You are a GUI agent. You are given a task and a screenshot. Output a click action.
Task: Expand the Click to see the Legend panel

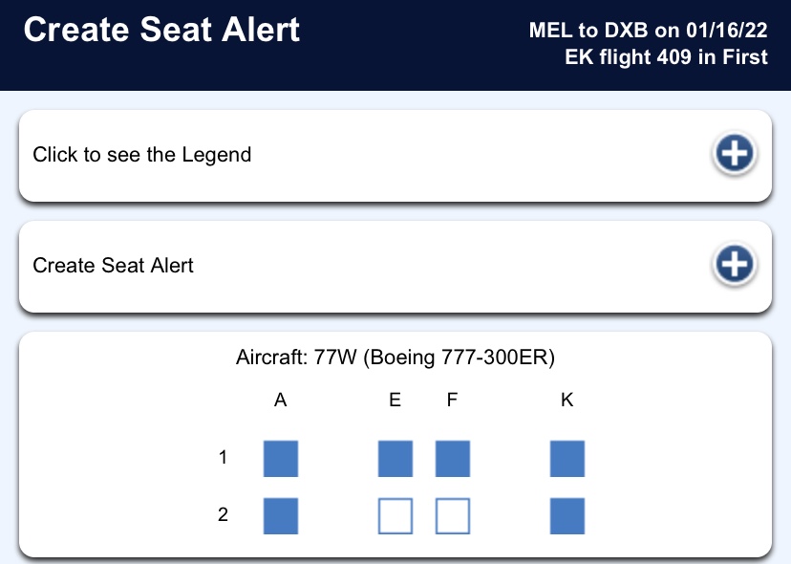395,156
